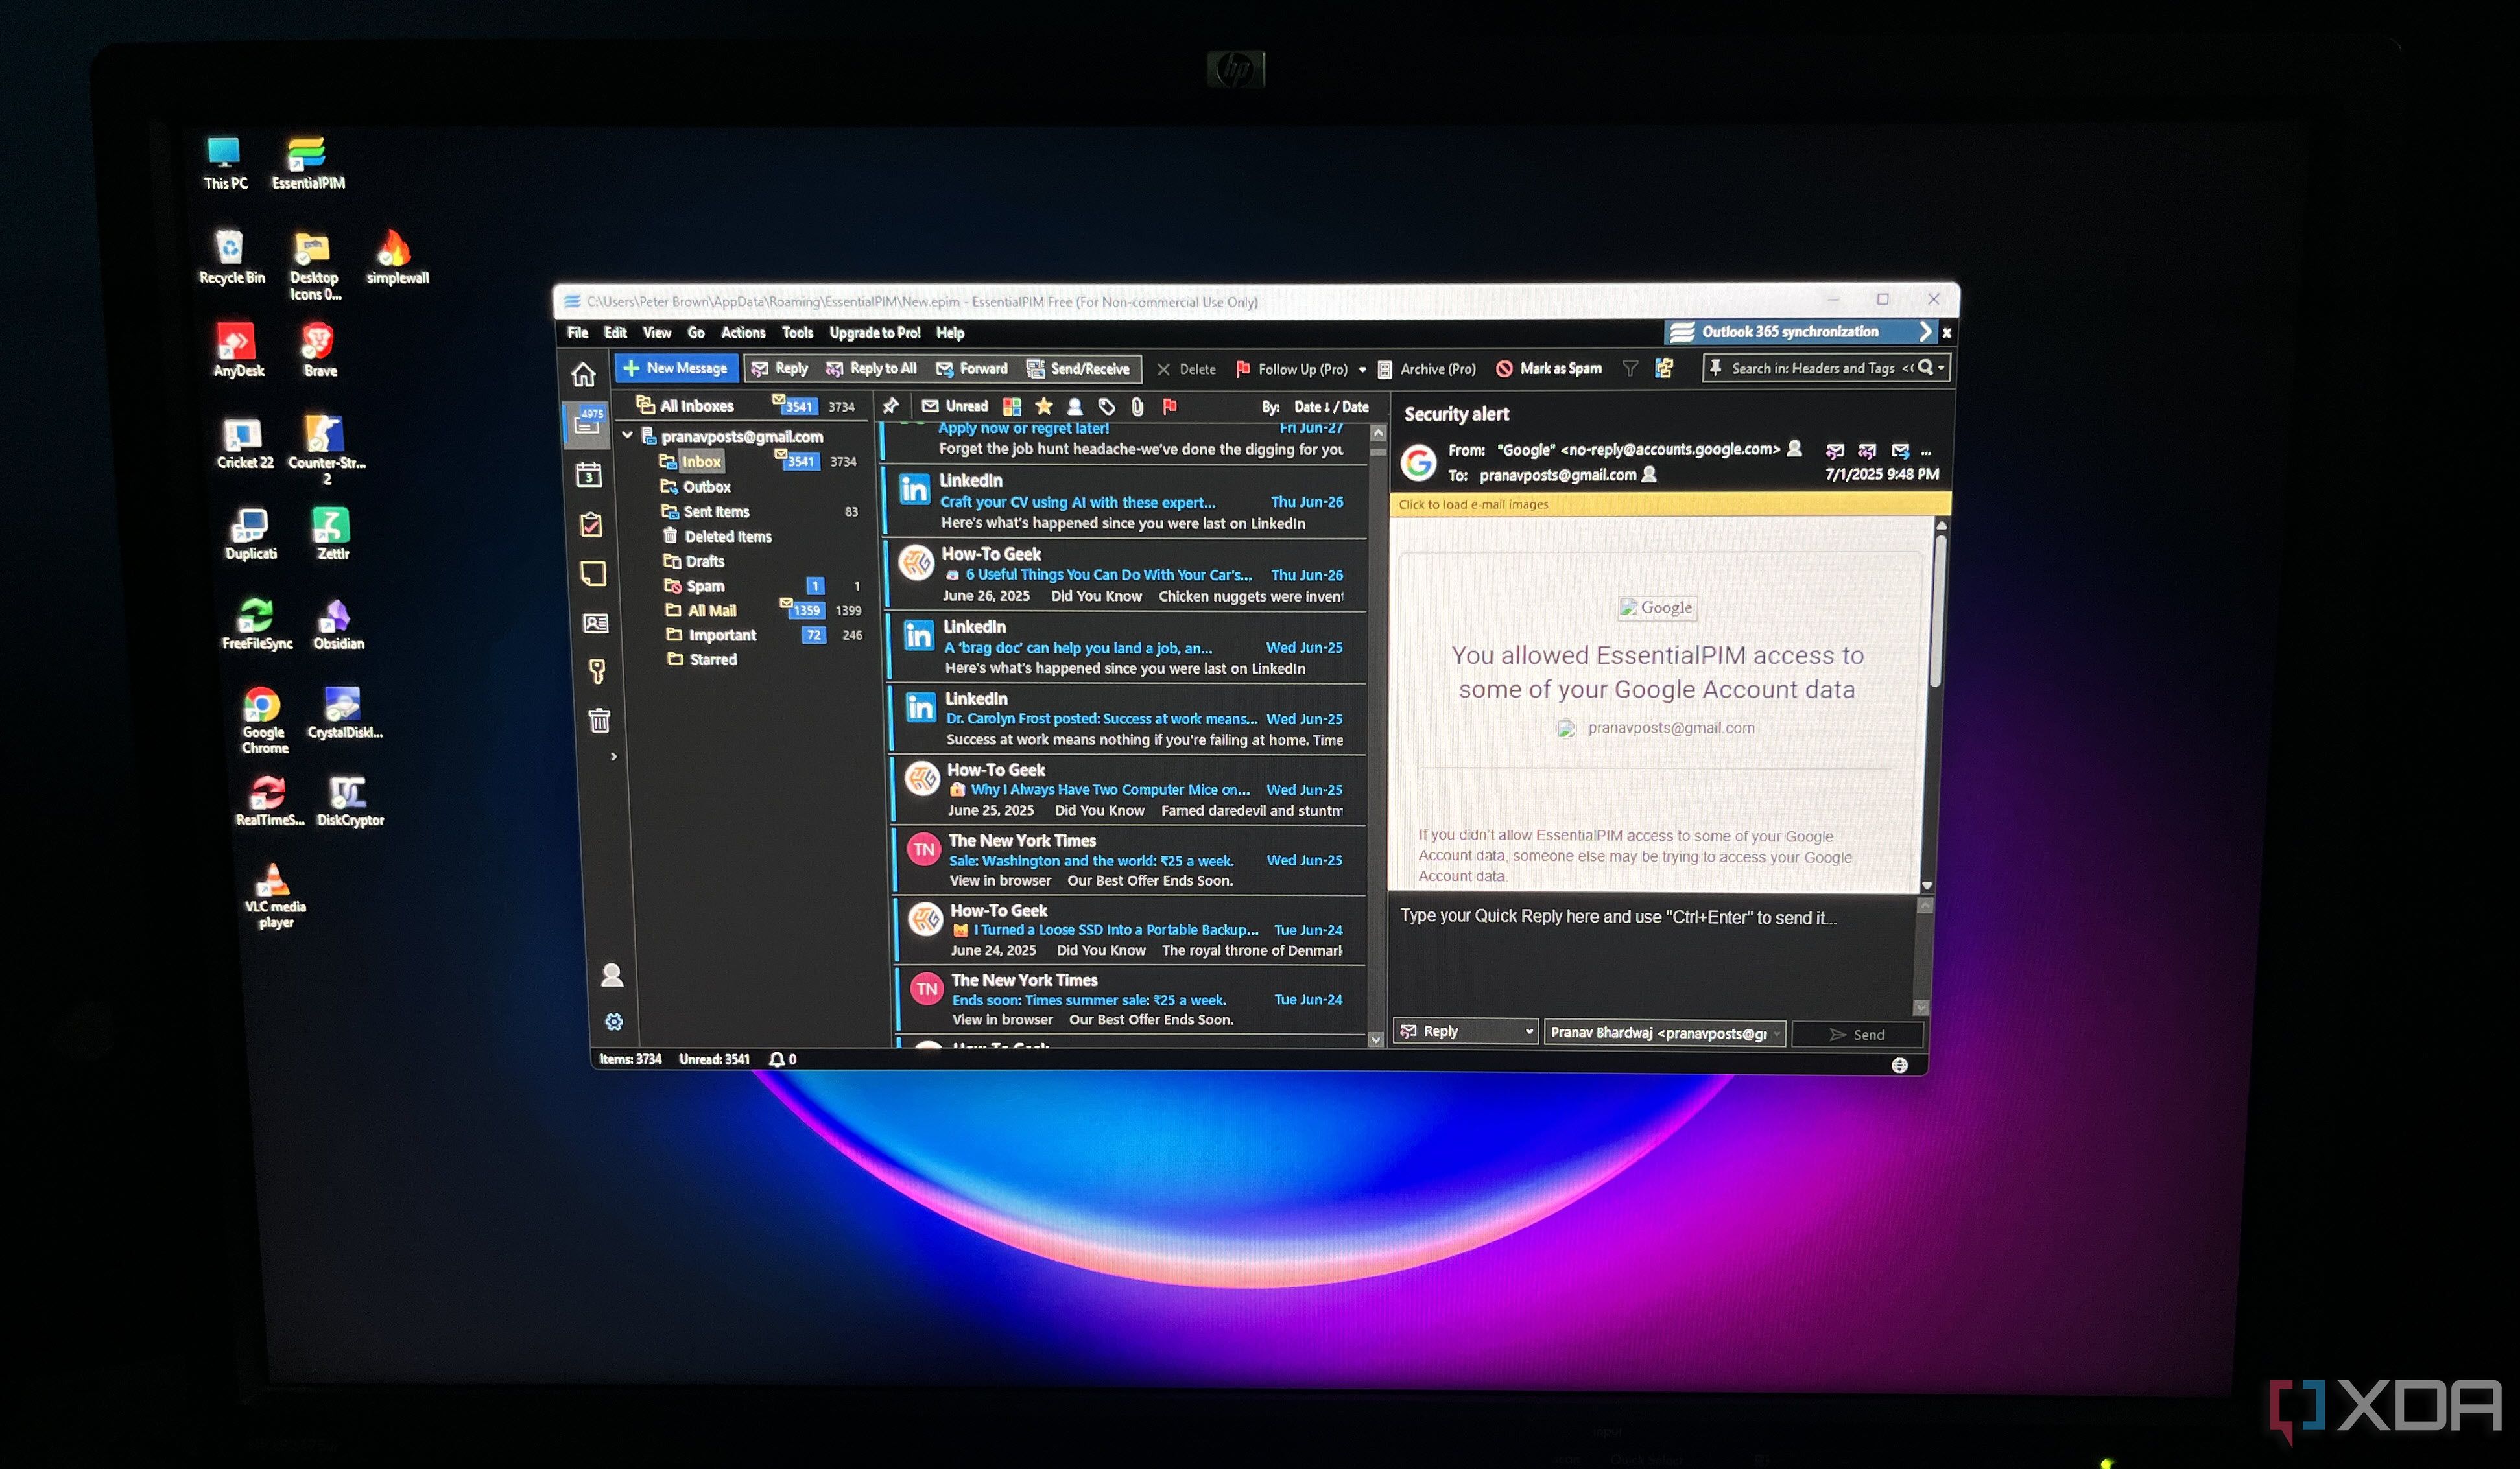
Task: Click the filter funnel icon in the toolbar
Action: [x=1630, y=369]
